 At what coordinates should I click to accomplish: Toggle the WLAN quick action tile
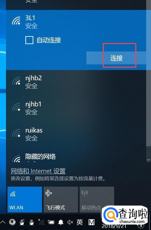click(25, 199)
